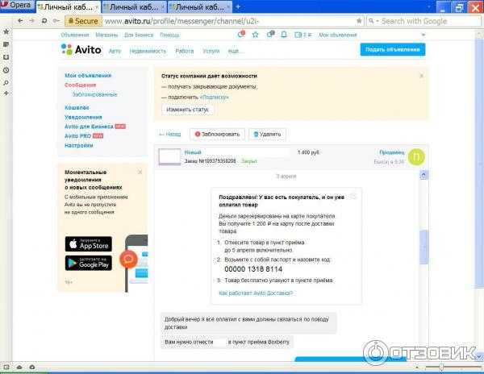This screenshot has height=374, width=484.
Task: Click the Google Play download badge
Action: click(89, 263)
